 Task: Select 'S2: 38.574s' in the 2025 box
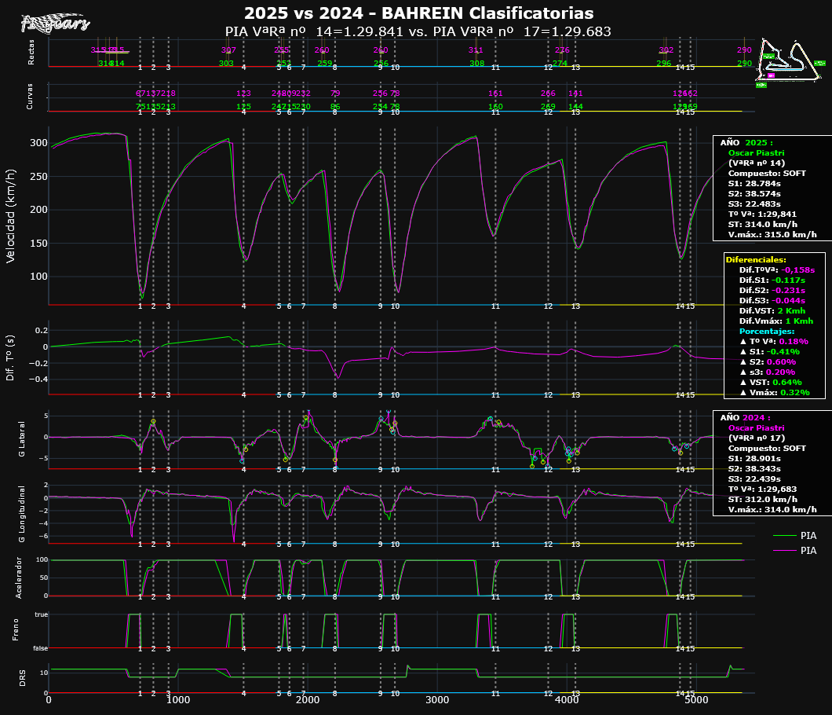(x=754, y=194)
